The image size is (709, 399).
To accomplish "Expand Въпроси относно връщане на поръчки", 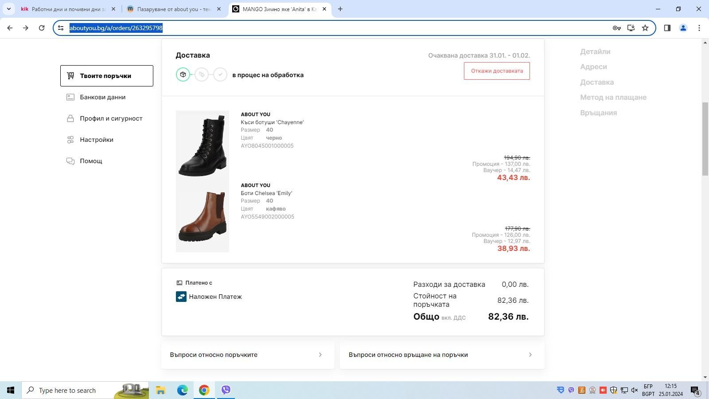I will 442,355.
